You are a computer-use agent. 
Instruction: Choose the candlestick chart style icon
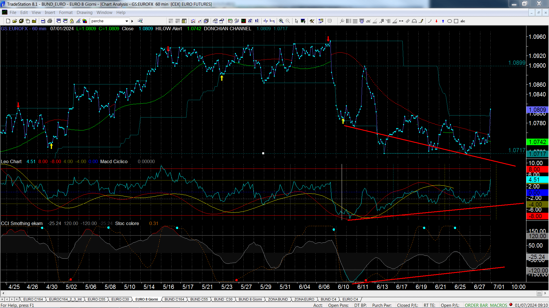click(257, 21)
